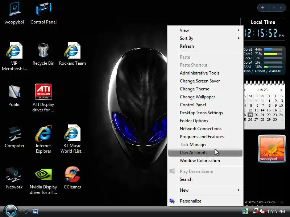290x217 pixels.
Task: Click the Personalize menu icon
Action: [x=172, y=201]
